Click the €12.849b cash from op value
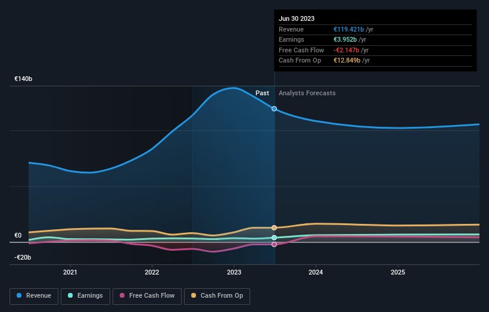The width and height of the screenshot is (489, 312). [x=347, y=61]
